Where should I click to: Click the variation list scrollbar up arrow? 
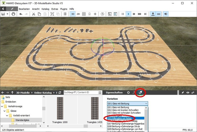click(x=146, y=108)
